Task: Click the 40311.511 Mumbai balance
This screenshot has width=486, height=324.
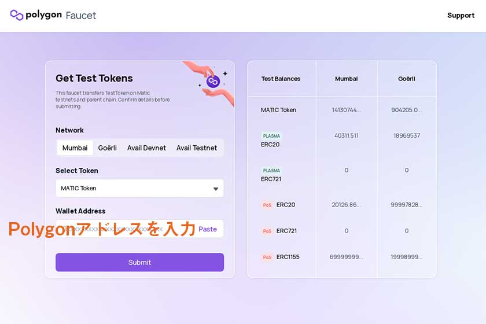Action: point(346,135)
